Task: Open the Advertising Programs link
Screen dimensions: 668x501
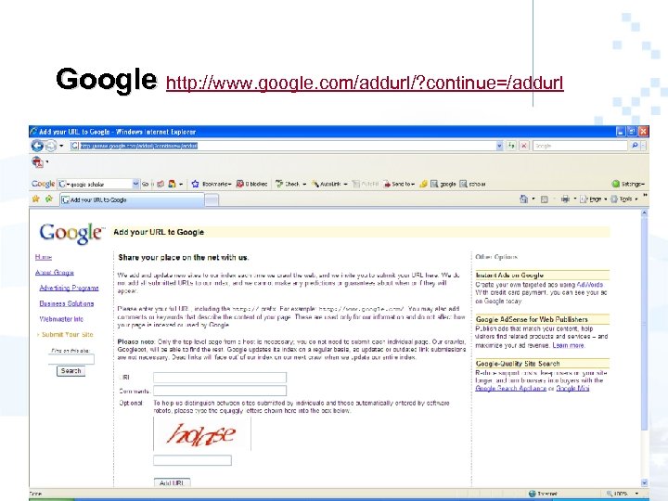Action: (x=69, y=288)
